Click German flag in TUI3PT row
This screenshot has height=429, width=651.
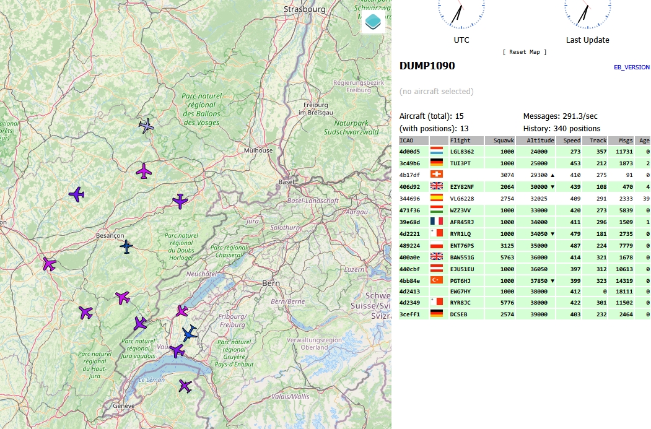(437, 163)
